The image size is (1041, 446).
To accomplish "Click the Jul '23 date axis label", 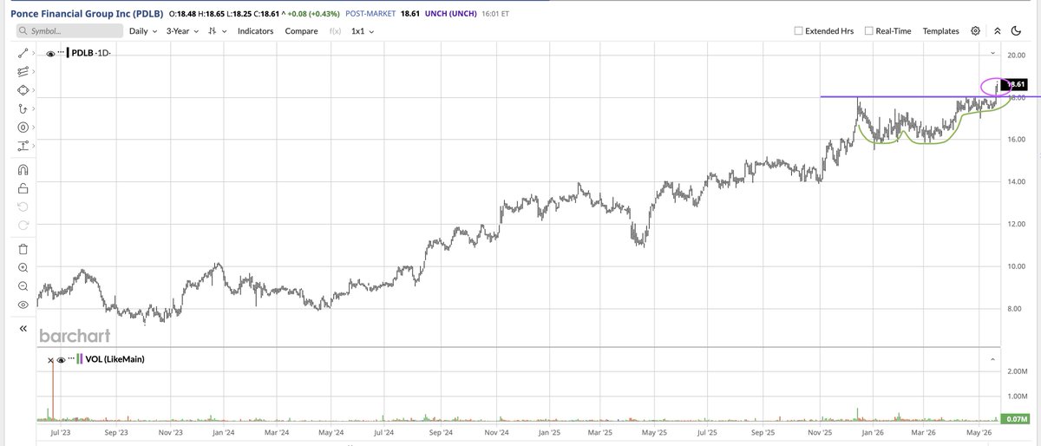I will [x=62, y=431].
